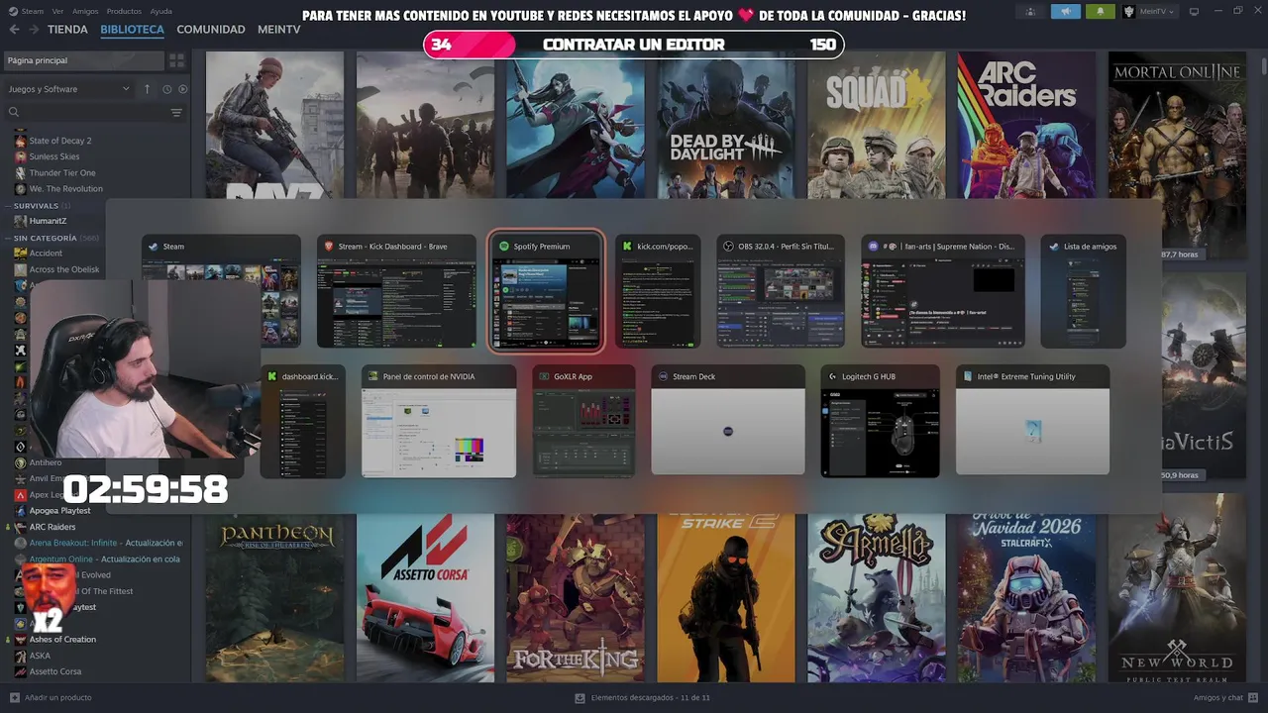Click the sort direction up-arrow icon
Screen dimensions: 1268x713
tap(147, 89)
